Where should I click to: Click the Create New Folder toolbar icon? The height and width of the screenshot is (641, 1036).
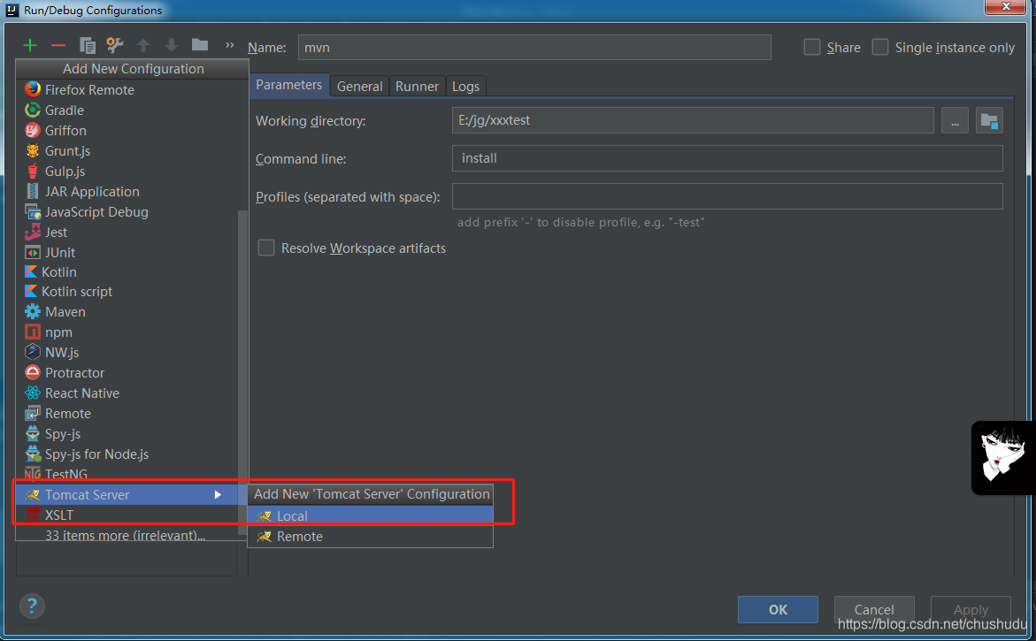[x=200, y=45]
